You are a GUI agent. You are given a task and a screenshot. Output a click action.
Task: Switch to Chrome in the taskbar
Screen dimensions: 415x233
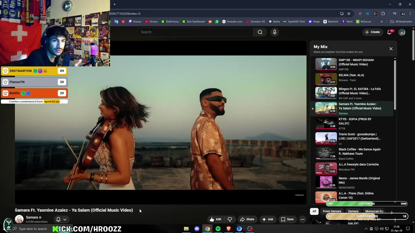point(207,229)
